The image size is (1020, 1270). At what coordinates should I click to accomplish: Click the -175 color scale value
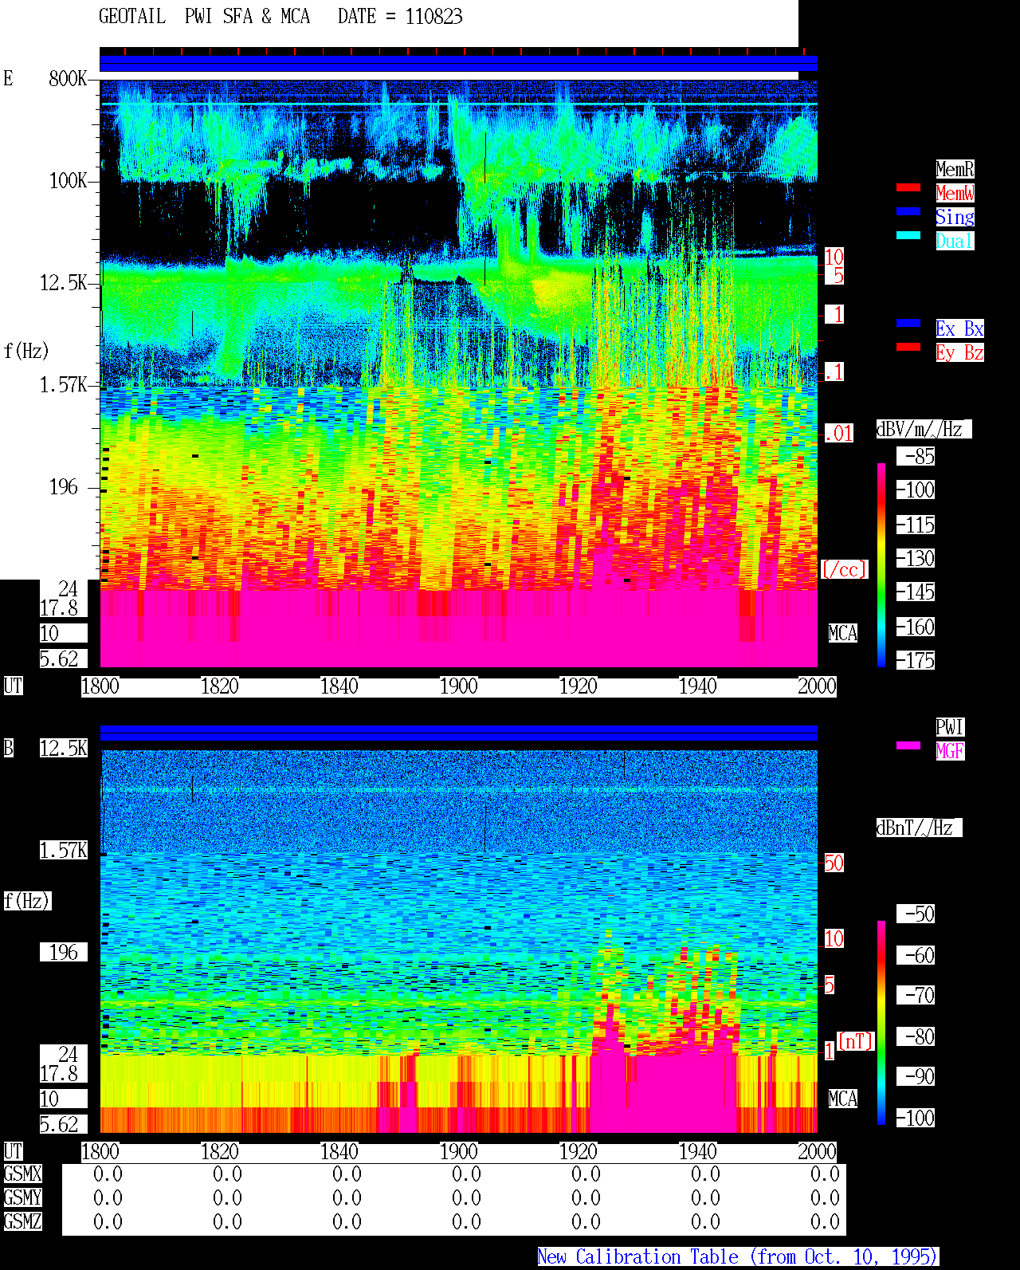coord(916,660)
